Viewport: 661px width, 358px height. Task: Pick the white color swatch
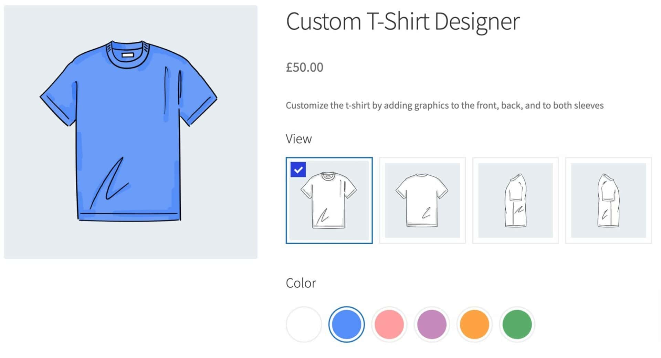point(304,324)
